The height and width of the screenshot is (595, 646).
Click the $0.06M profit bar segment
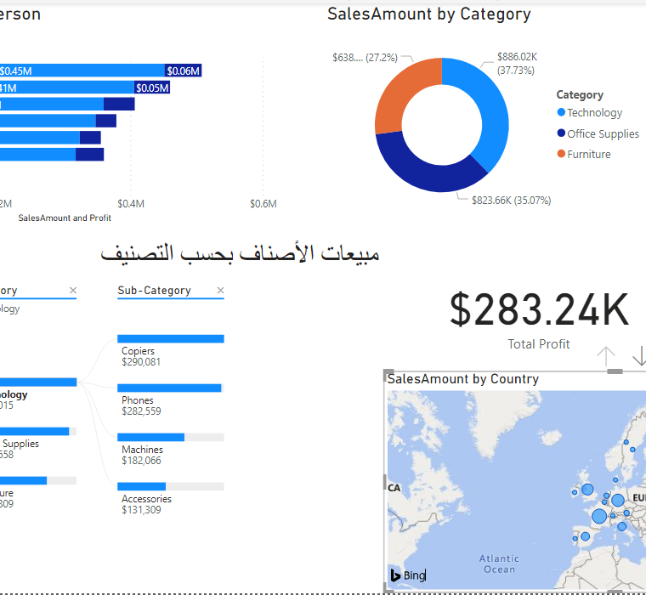[183, 71]
